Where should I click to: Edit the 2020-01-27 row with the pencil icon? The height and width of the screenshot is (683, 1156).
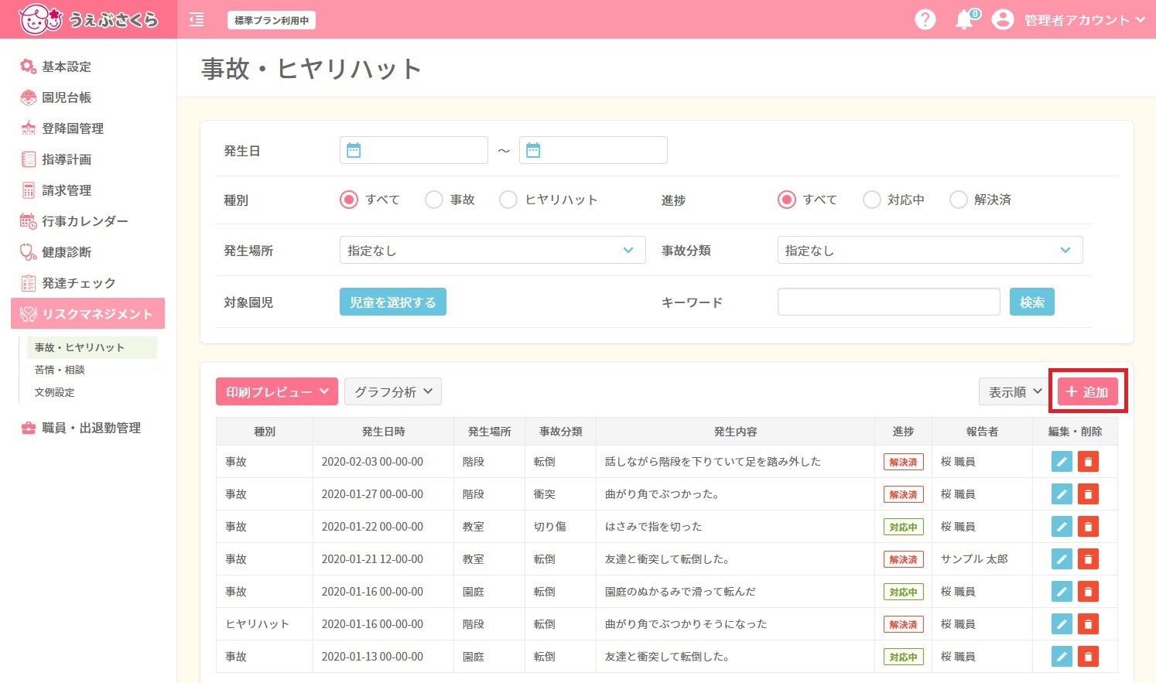[1062, 494]
